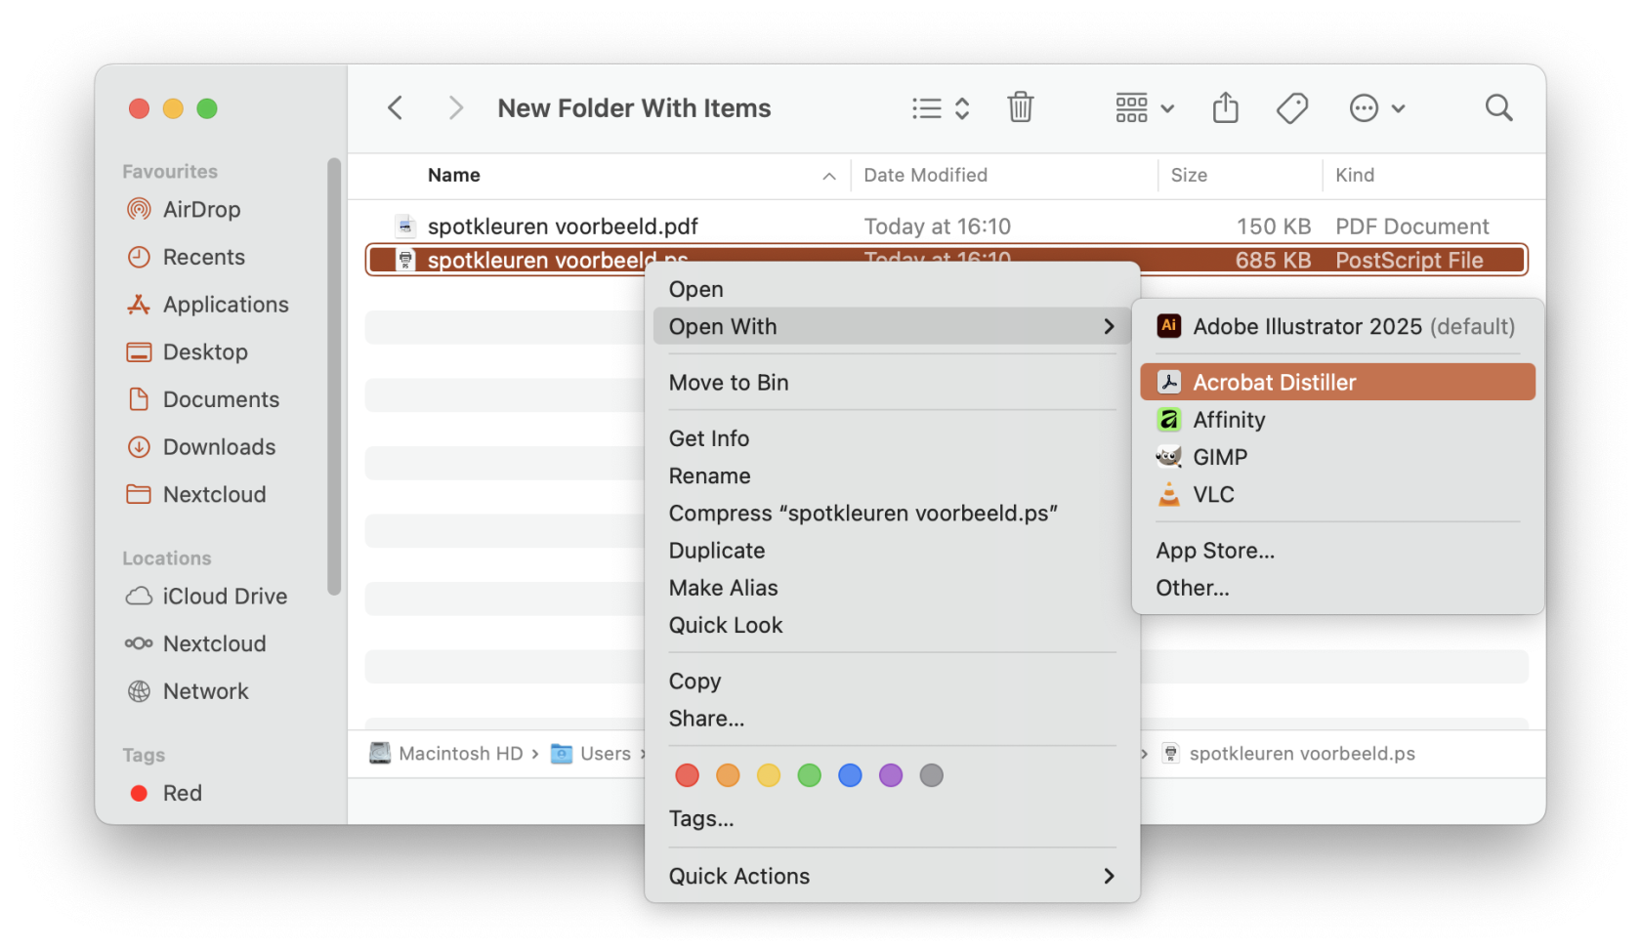The width and height of the screenshot is (1641, 950).
Task: Apply the purple tag color
Action: coord(891,775)
